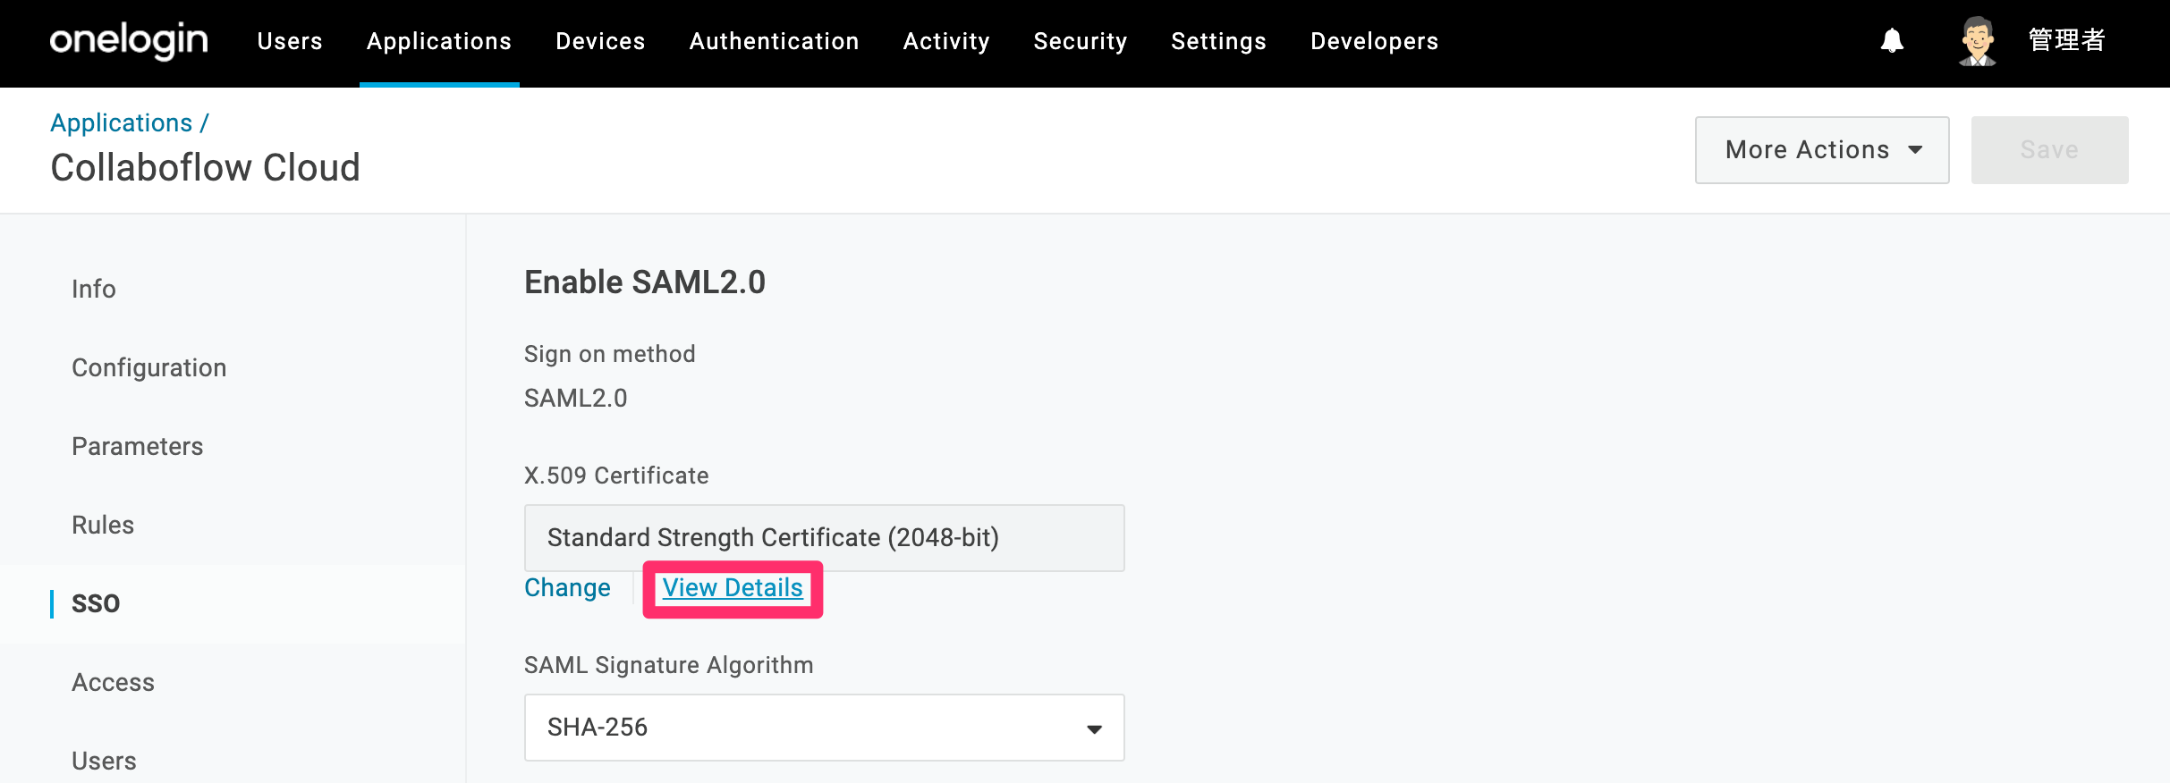Viewport: 2170px width, 783px height.
Task: Switch to the Info tab
Action: (x=94, y=289)
